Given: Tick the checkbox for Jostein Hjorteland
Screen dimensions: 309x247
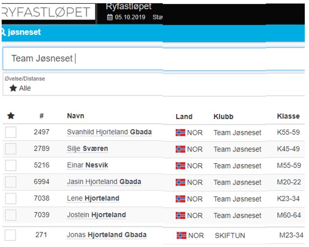Looking at the screenshot, I should [x=11, y=215].
